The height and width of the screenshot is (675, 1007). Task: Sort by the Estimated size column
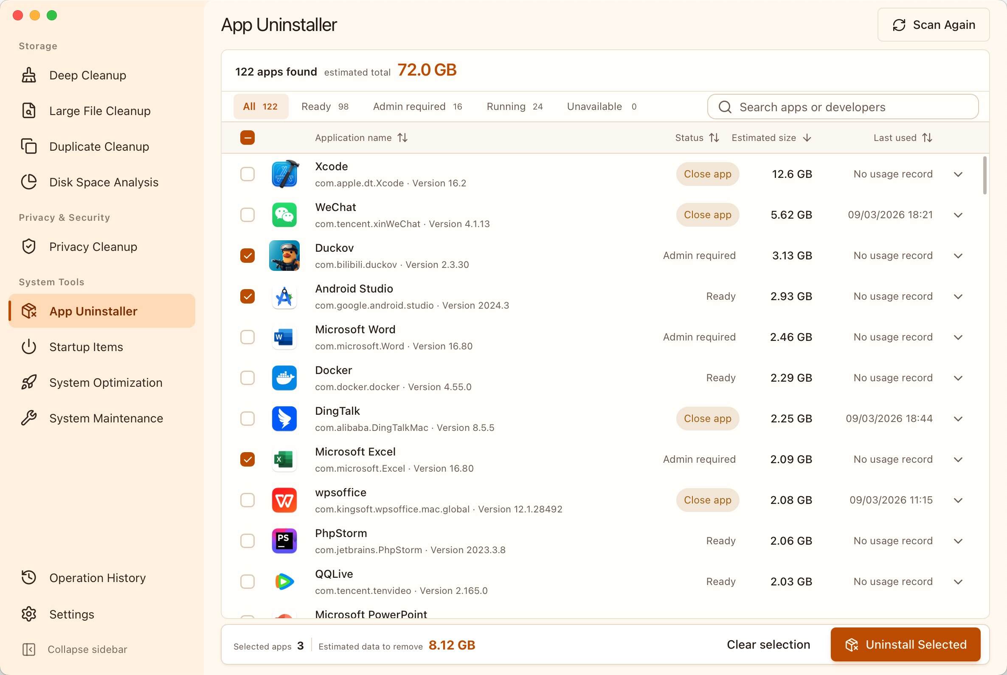[x=771, y=138]
